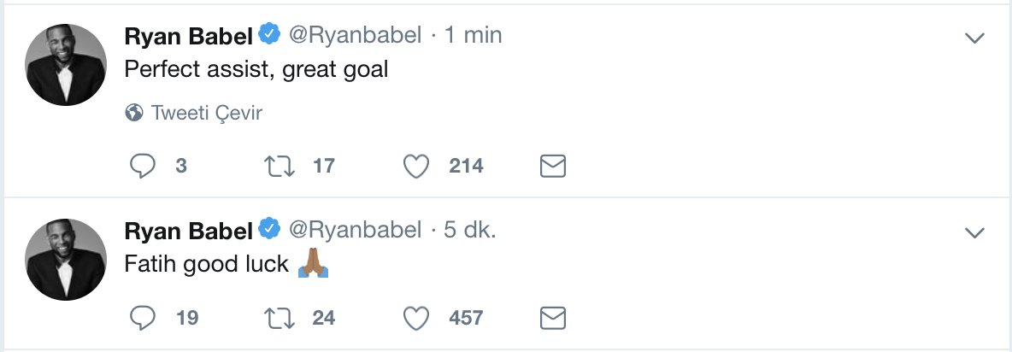Retweet the 'Perfect assist, great goal' tweet
The image size is (1012, 352).
(279, 166)
